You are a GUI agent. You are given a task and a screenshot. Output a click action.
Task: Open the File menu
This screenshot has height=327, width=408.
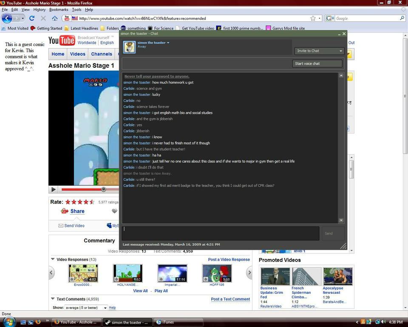(5, 9)
